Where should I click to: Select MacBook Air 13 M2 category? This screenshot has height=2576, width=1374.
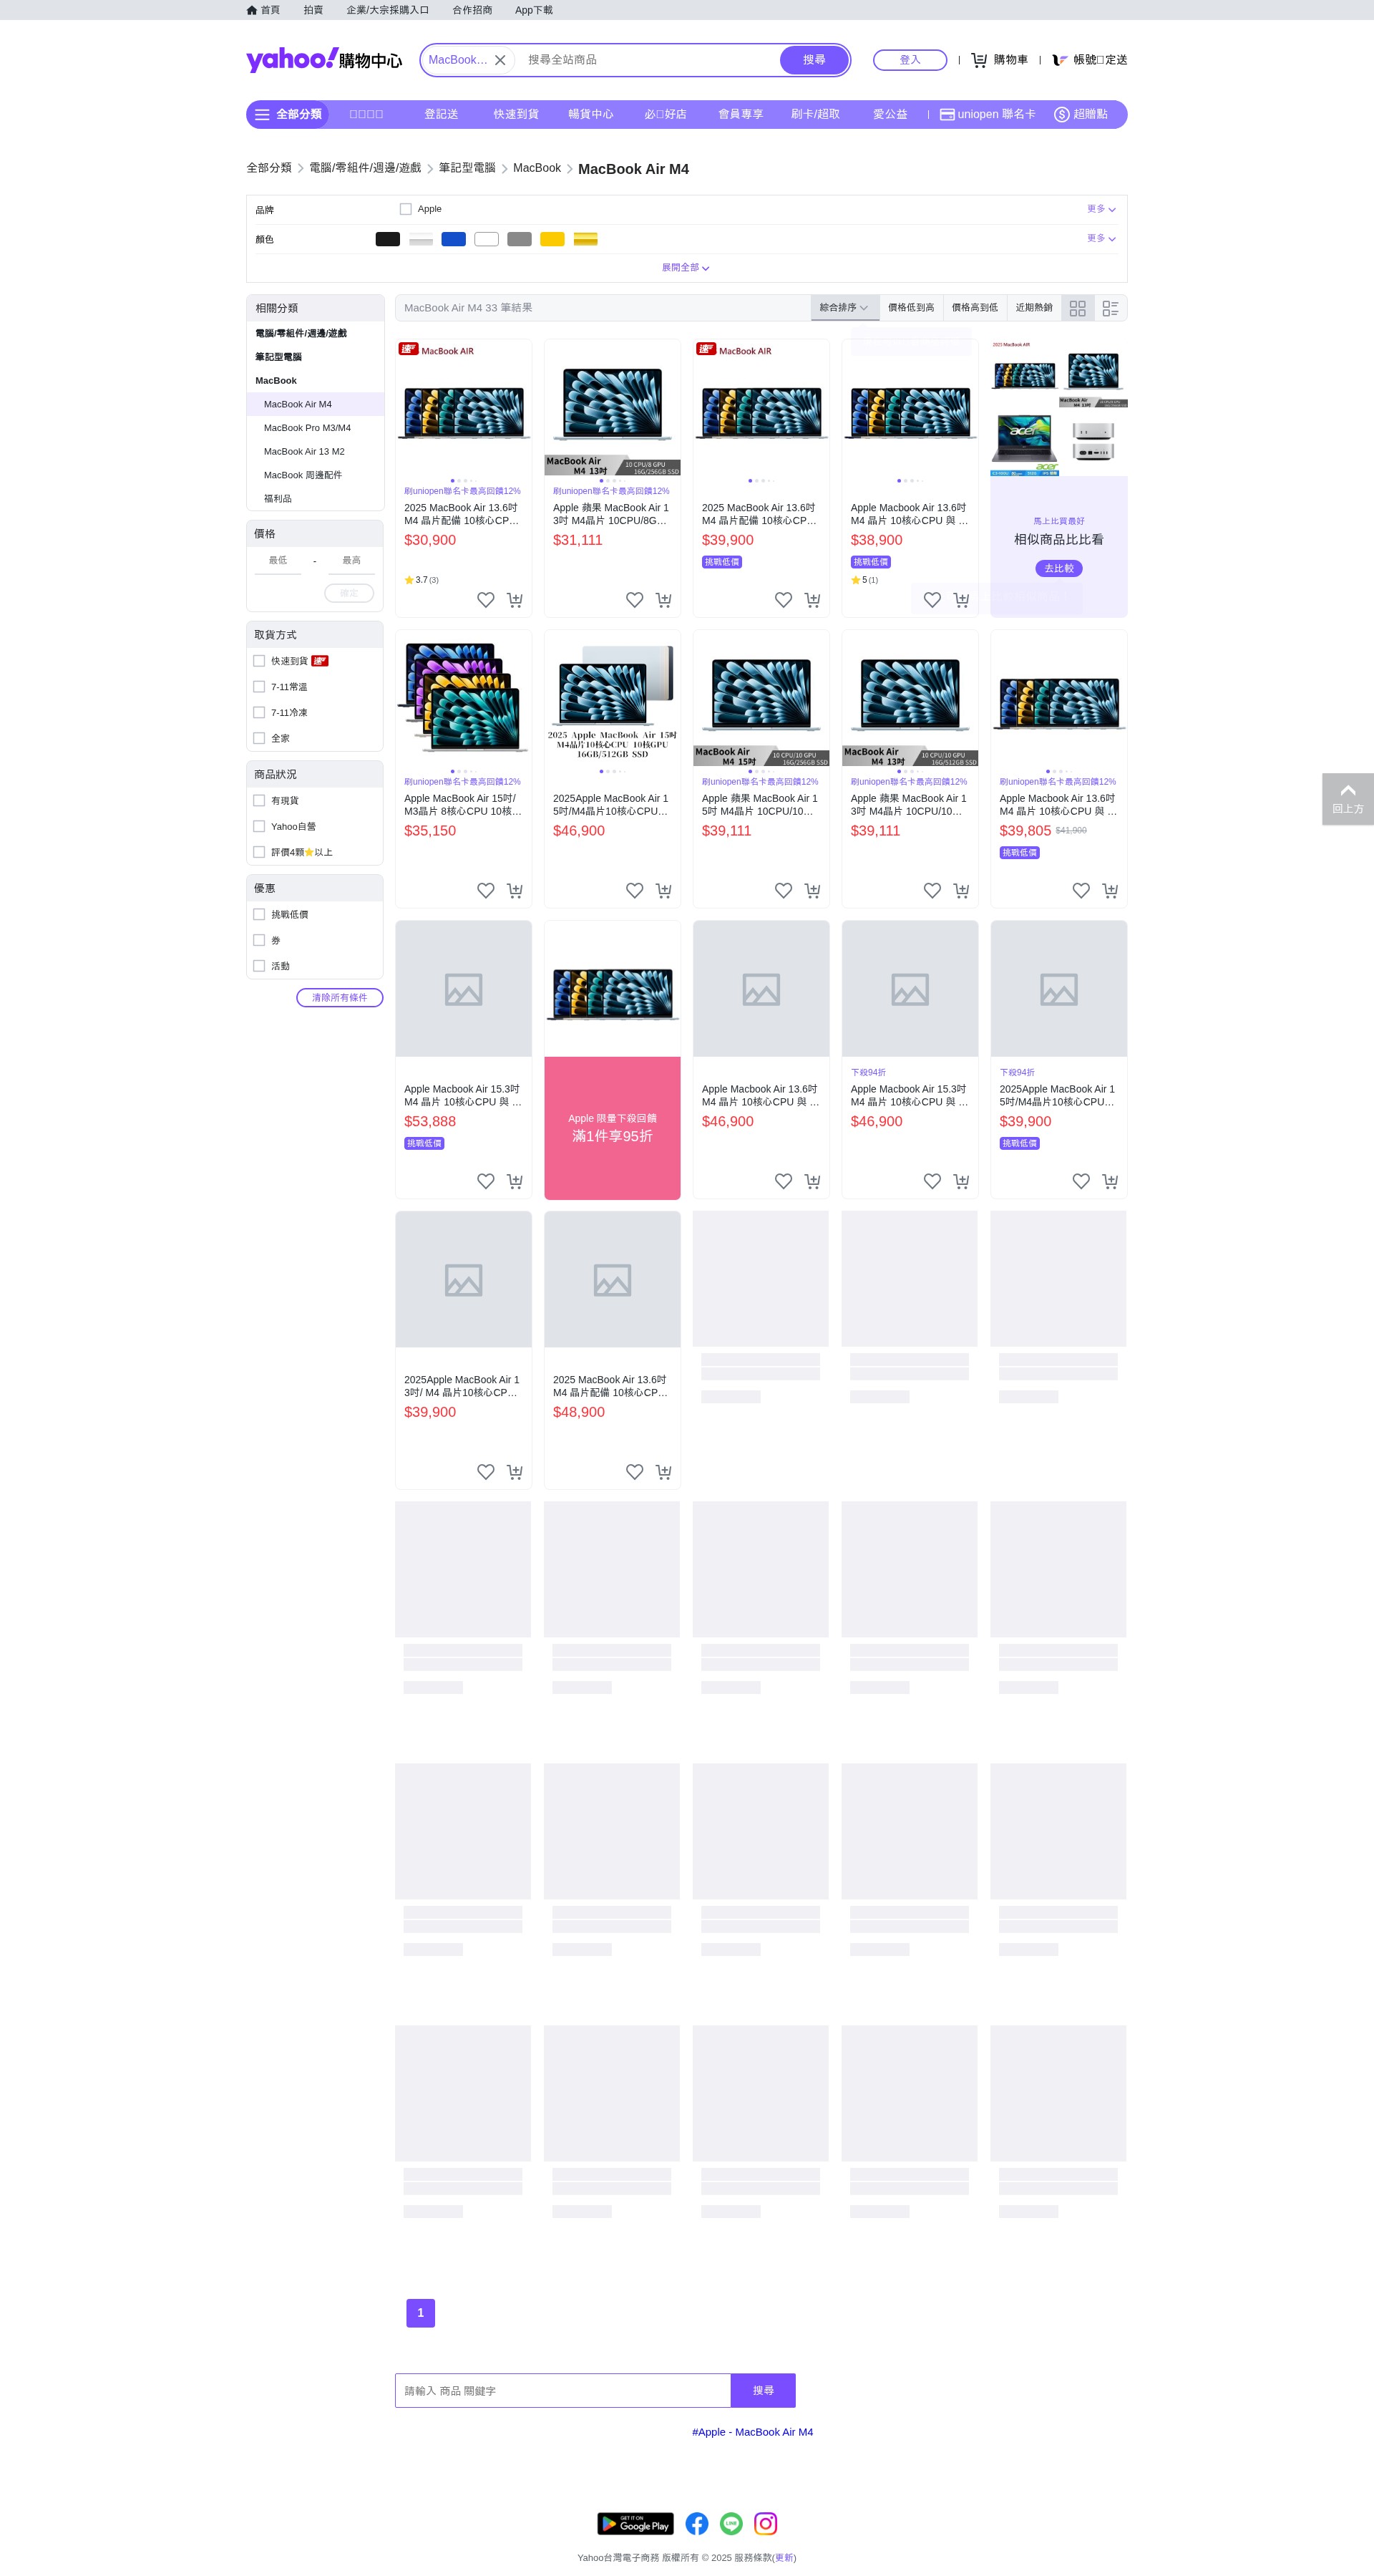pyautogui.click(x=303, y=452)
